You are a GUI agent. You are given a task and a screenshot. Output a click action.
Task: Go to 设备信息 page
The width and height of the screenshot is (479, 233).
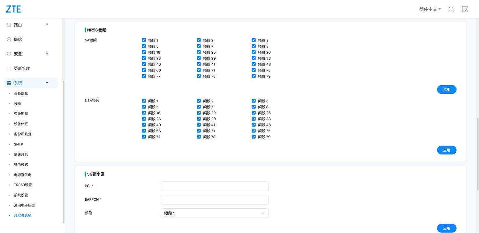21,94
